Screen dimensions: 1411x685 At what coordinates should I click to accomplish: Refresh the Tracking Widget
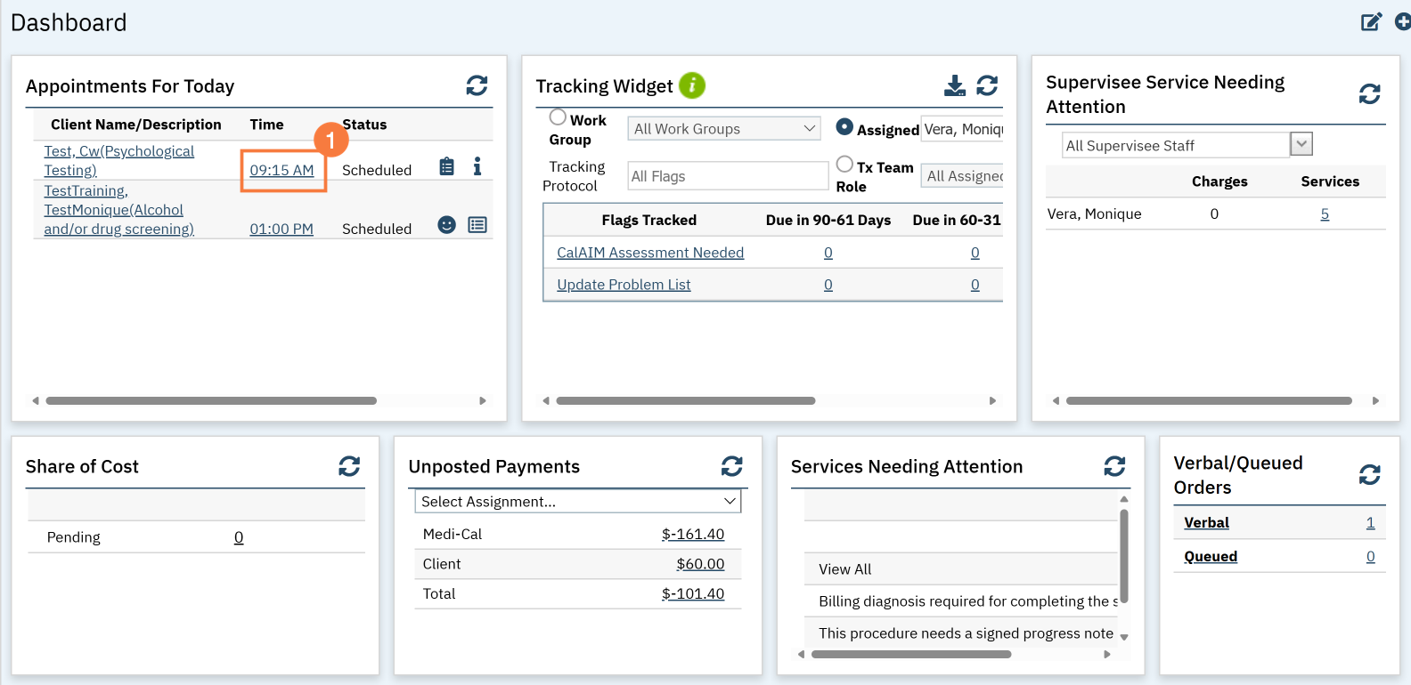pyautogui.click(x=987, y=85)
